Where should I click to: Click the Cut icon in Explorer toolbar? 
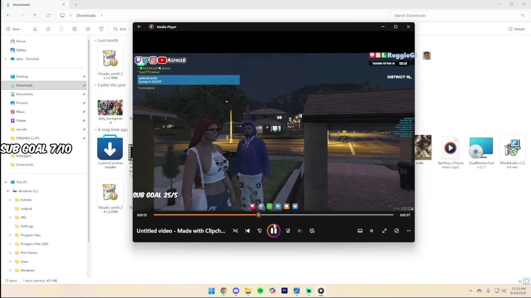click(35, 29)
